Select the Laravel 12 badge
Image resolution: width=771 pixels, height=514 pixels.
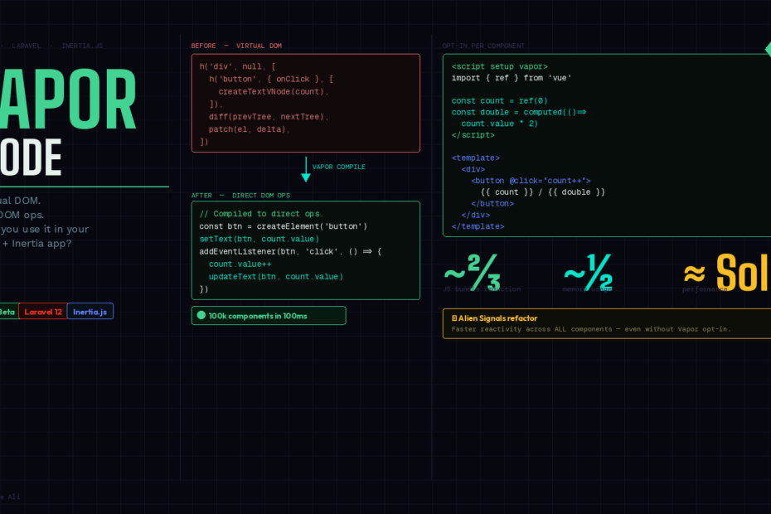(x=42, y=312)
